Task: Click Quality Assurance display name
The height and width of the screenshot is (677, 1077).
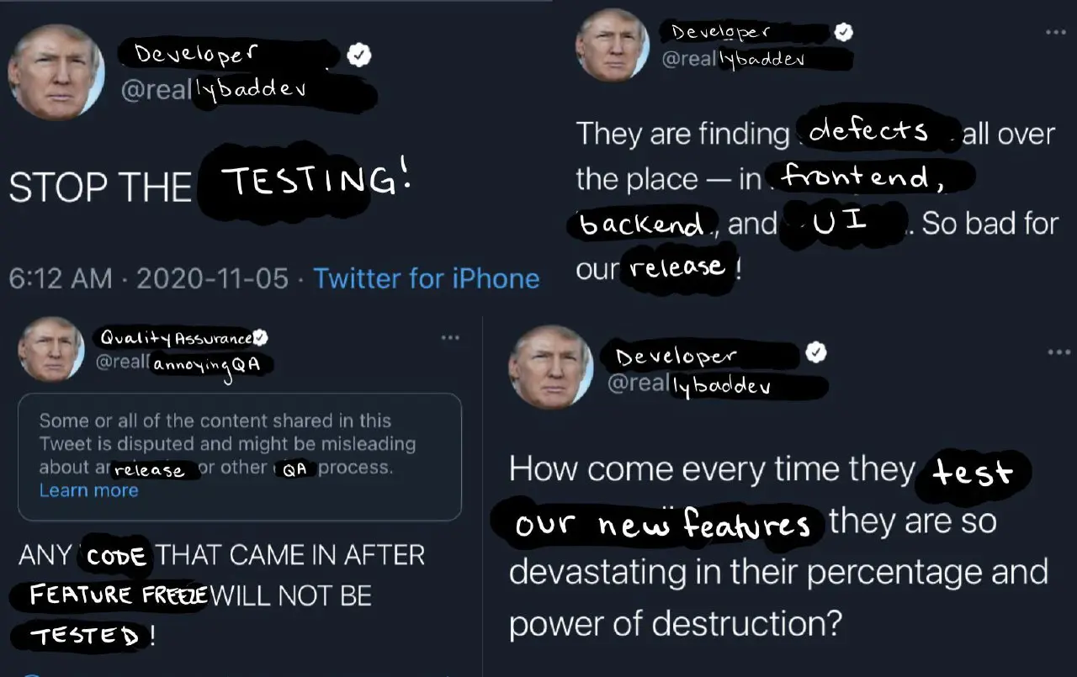Action: (x=175, y=337)
